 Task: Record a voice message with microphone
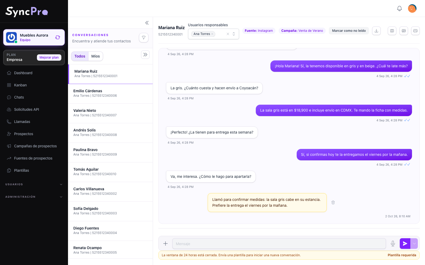tap(393, 244)
